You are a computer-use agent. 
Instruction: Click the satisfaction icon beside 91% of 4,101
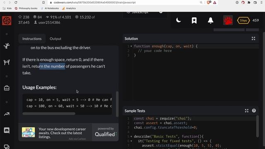pyautogui.click(x=47, y=17)
